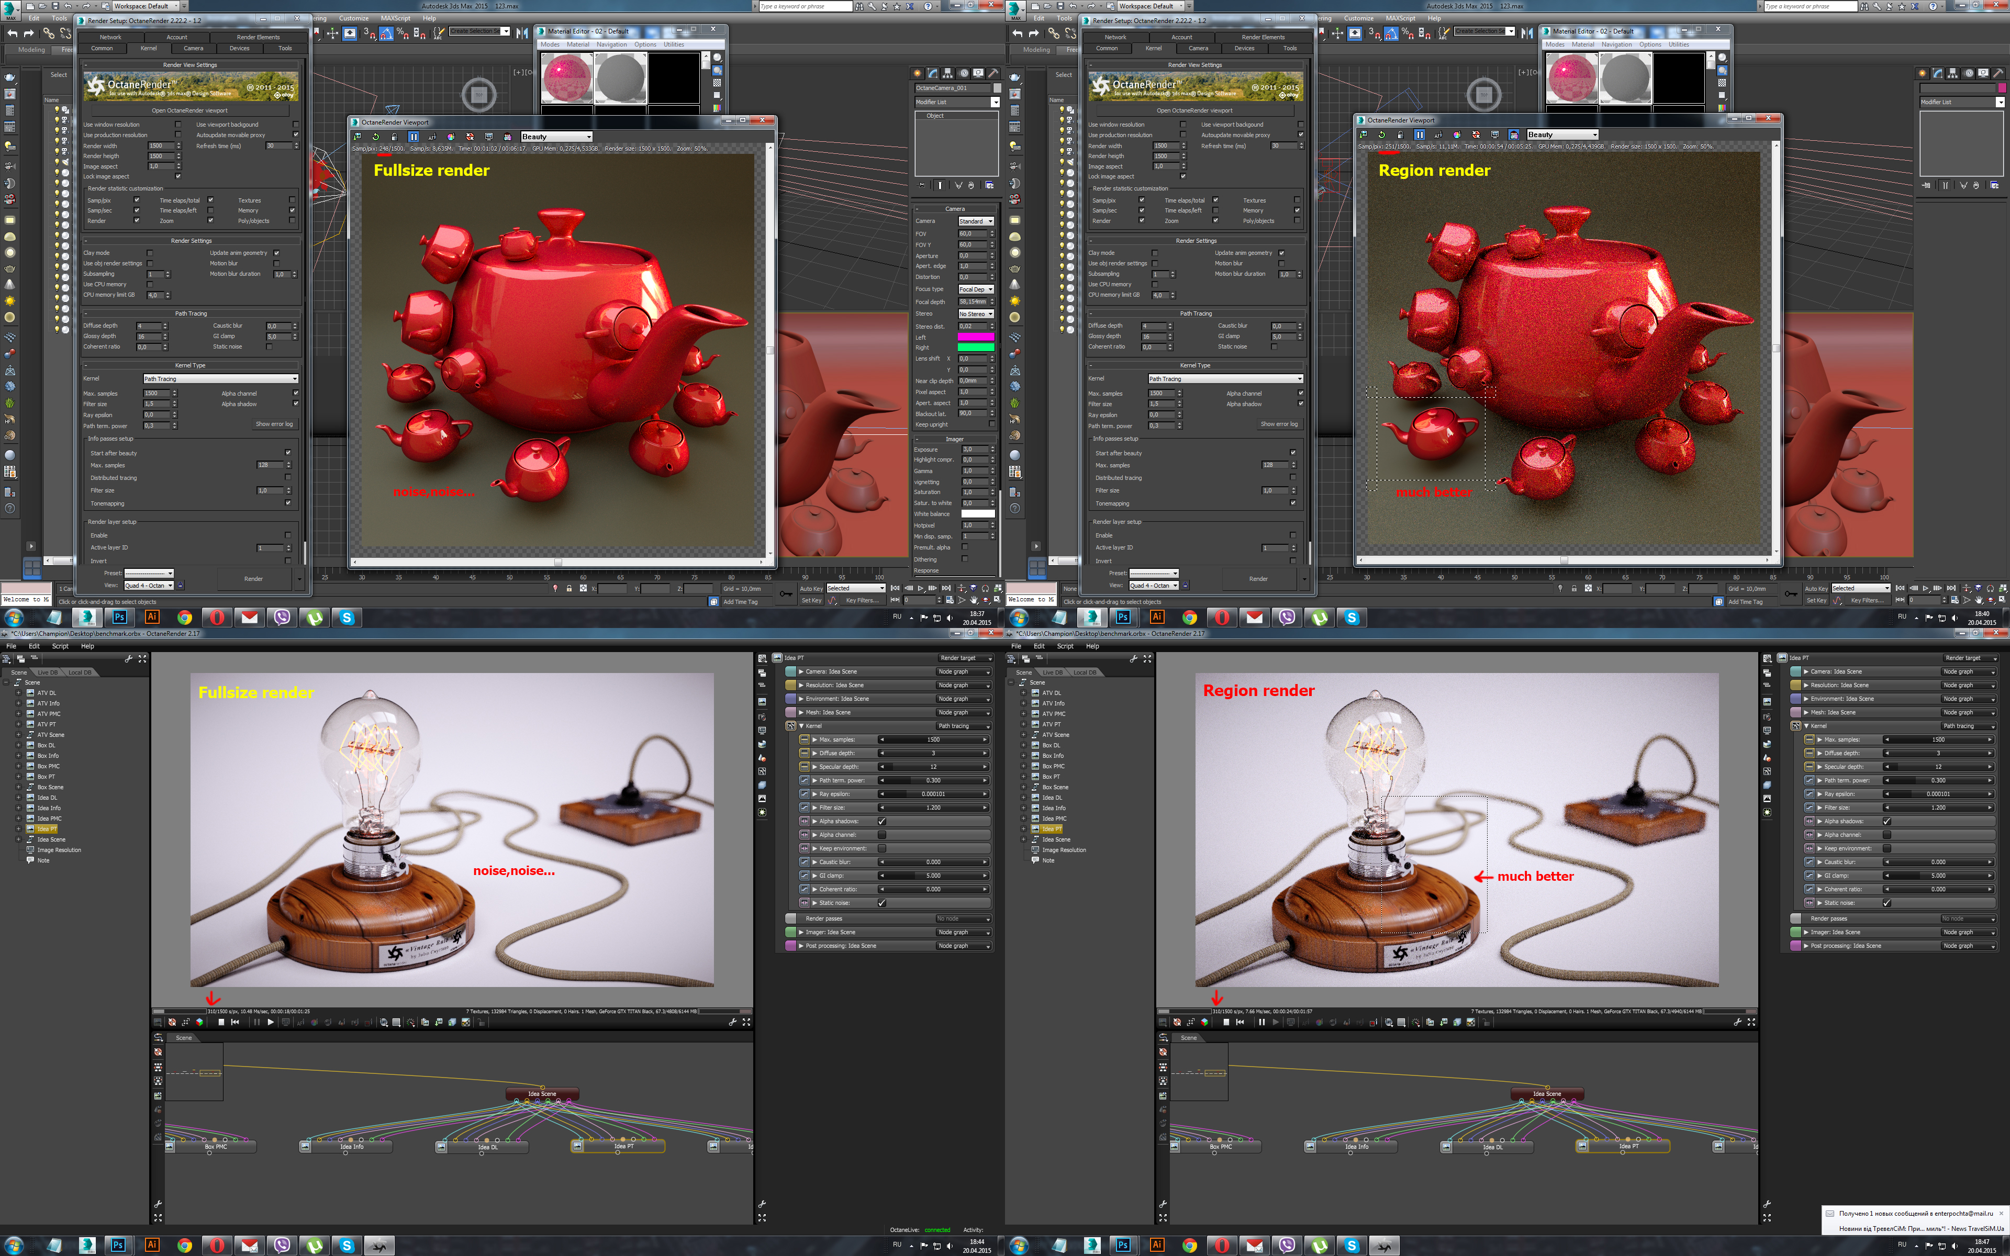Click lock icon in Region render teapot viewport
The height and width of the screenshot is (1256, 2010).
click(x=1400, y=134)
